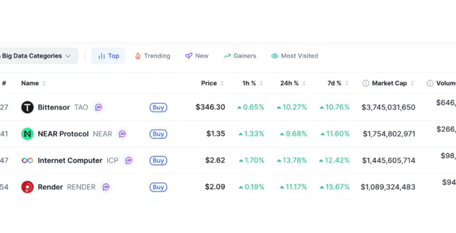Sort by 24h % change column
Screen dimensions: 456x233
click(x=293, y=83)
